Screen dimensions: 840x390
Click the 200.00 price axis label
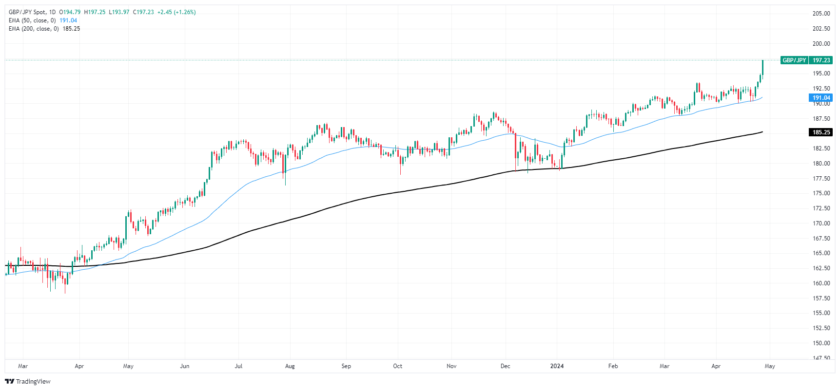(821, 44)
